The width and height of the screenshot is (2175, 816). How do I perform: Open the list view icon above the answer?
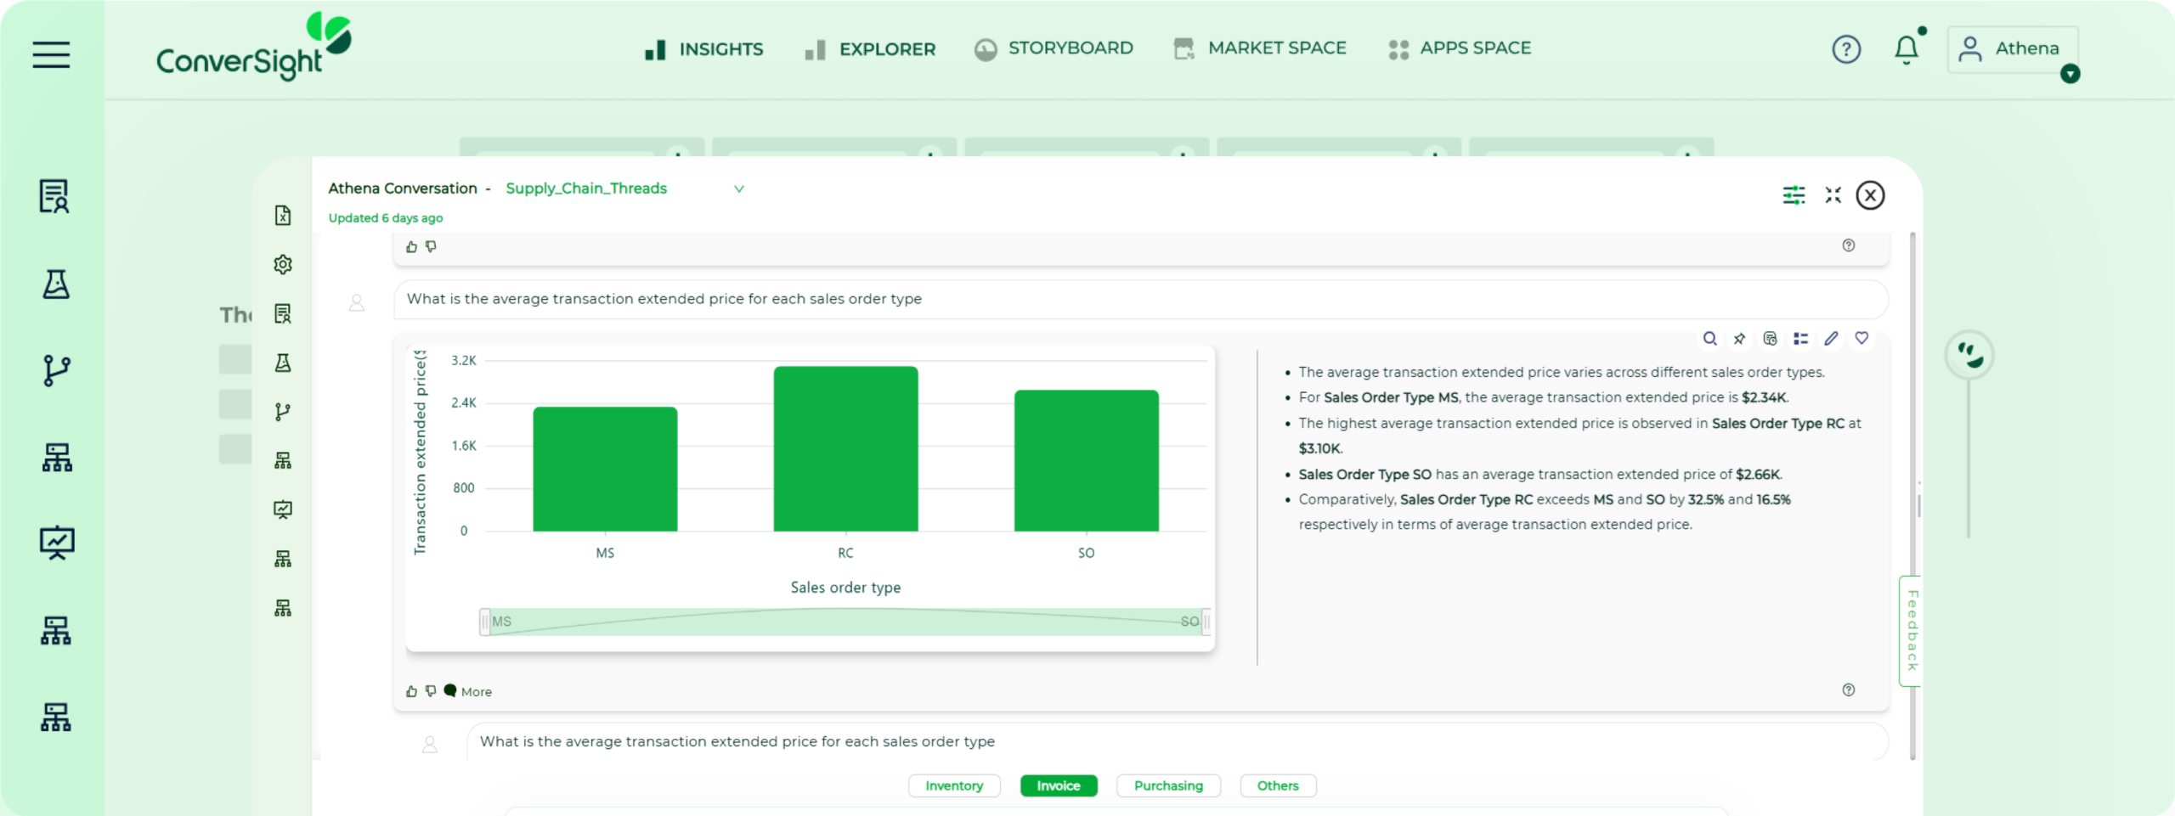1800,338
